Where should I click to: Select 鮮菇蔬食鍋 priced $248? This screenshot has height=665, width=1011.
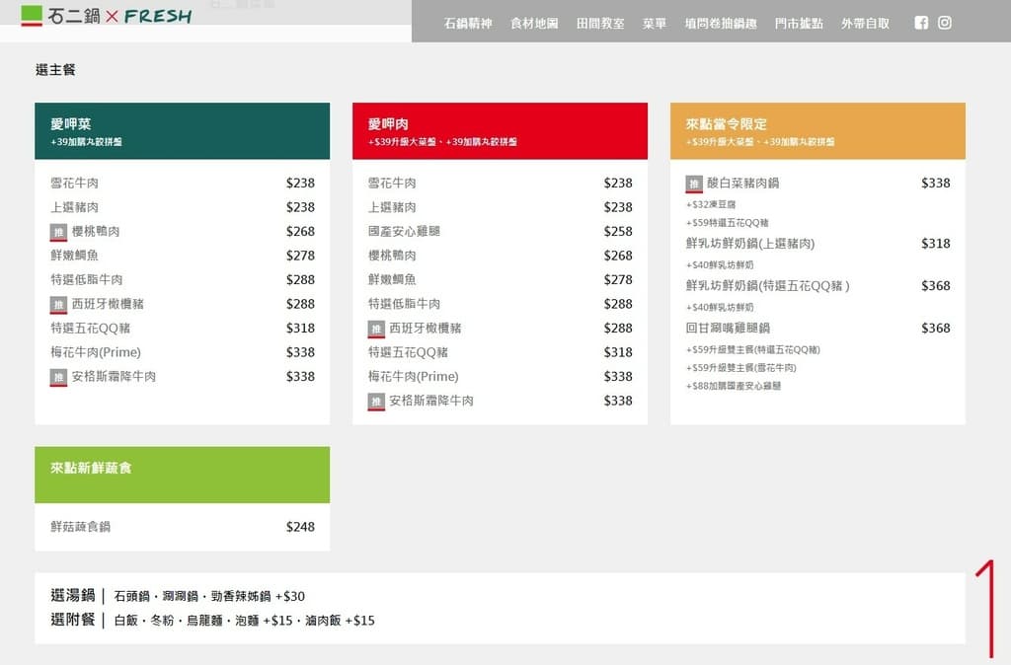click(183, 527)
